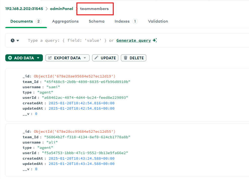Click the plus icon on ADD DATA
This screenshot has height=179, width=249.
[10, 58]
